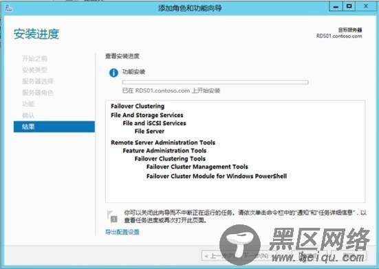Select the Failover Clustering Tools row
Viewport: 379px width, 269px height.
[x=170, y=159]
